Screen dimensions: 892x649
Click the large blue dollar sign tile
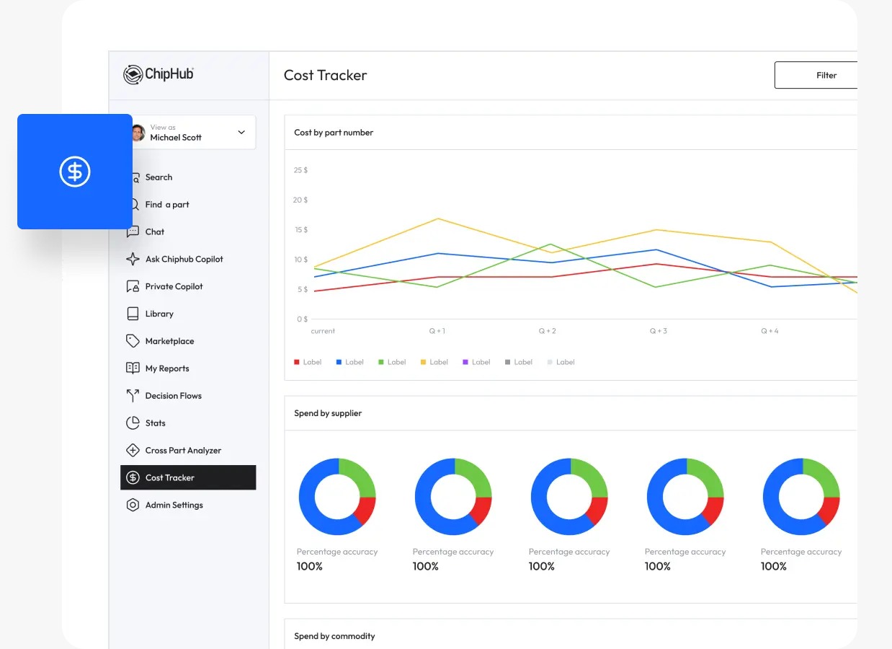tap(75, 172)
